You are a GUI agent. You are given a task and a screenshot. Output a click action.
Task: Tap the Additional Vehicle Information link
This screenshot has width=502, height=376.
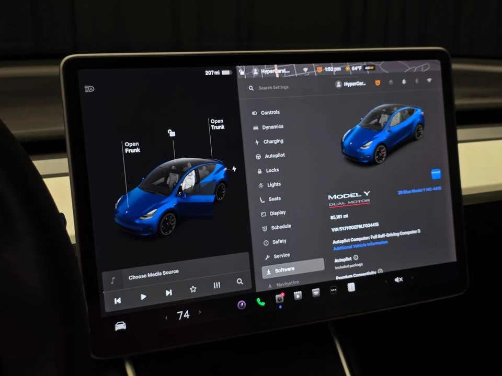tap(360, 245)
